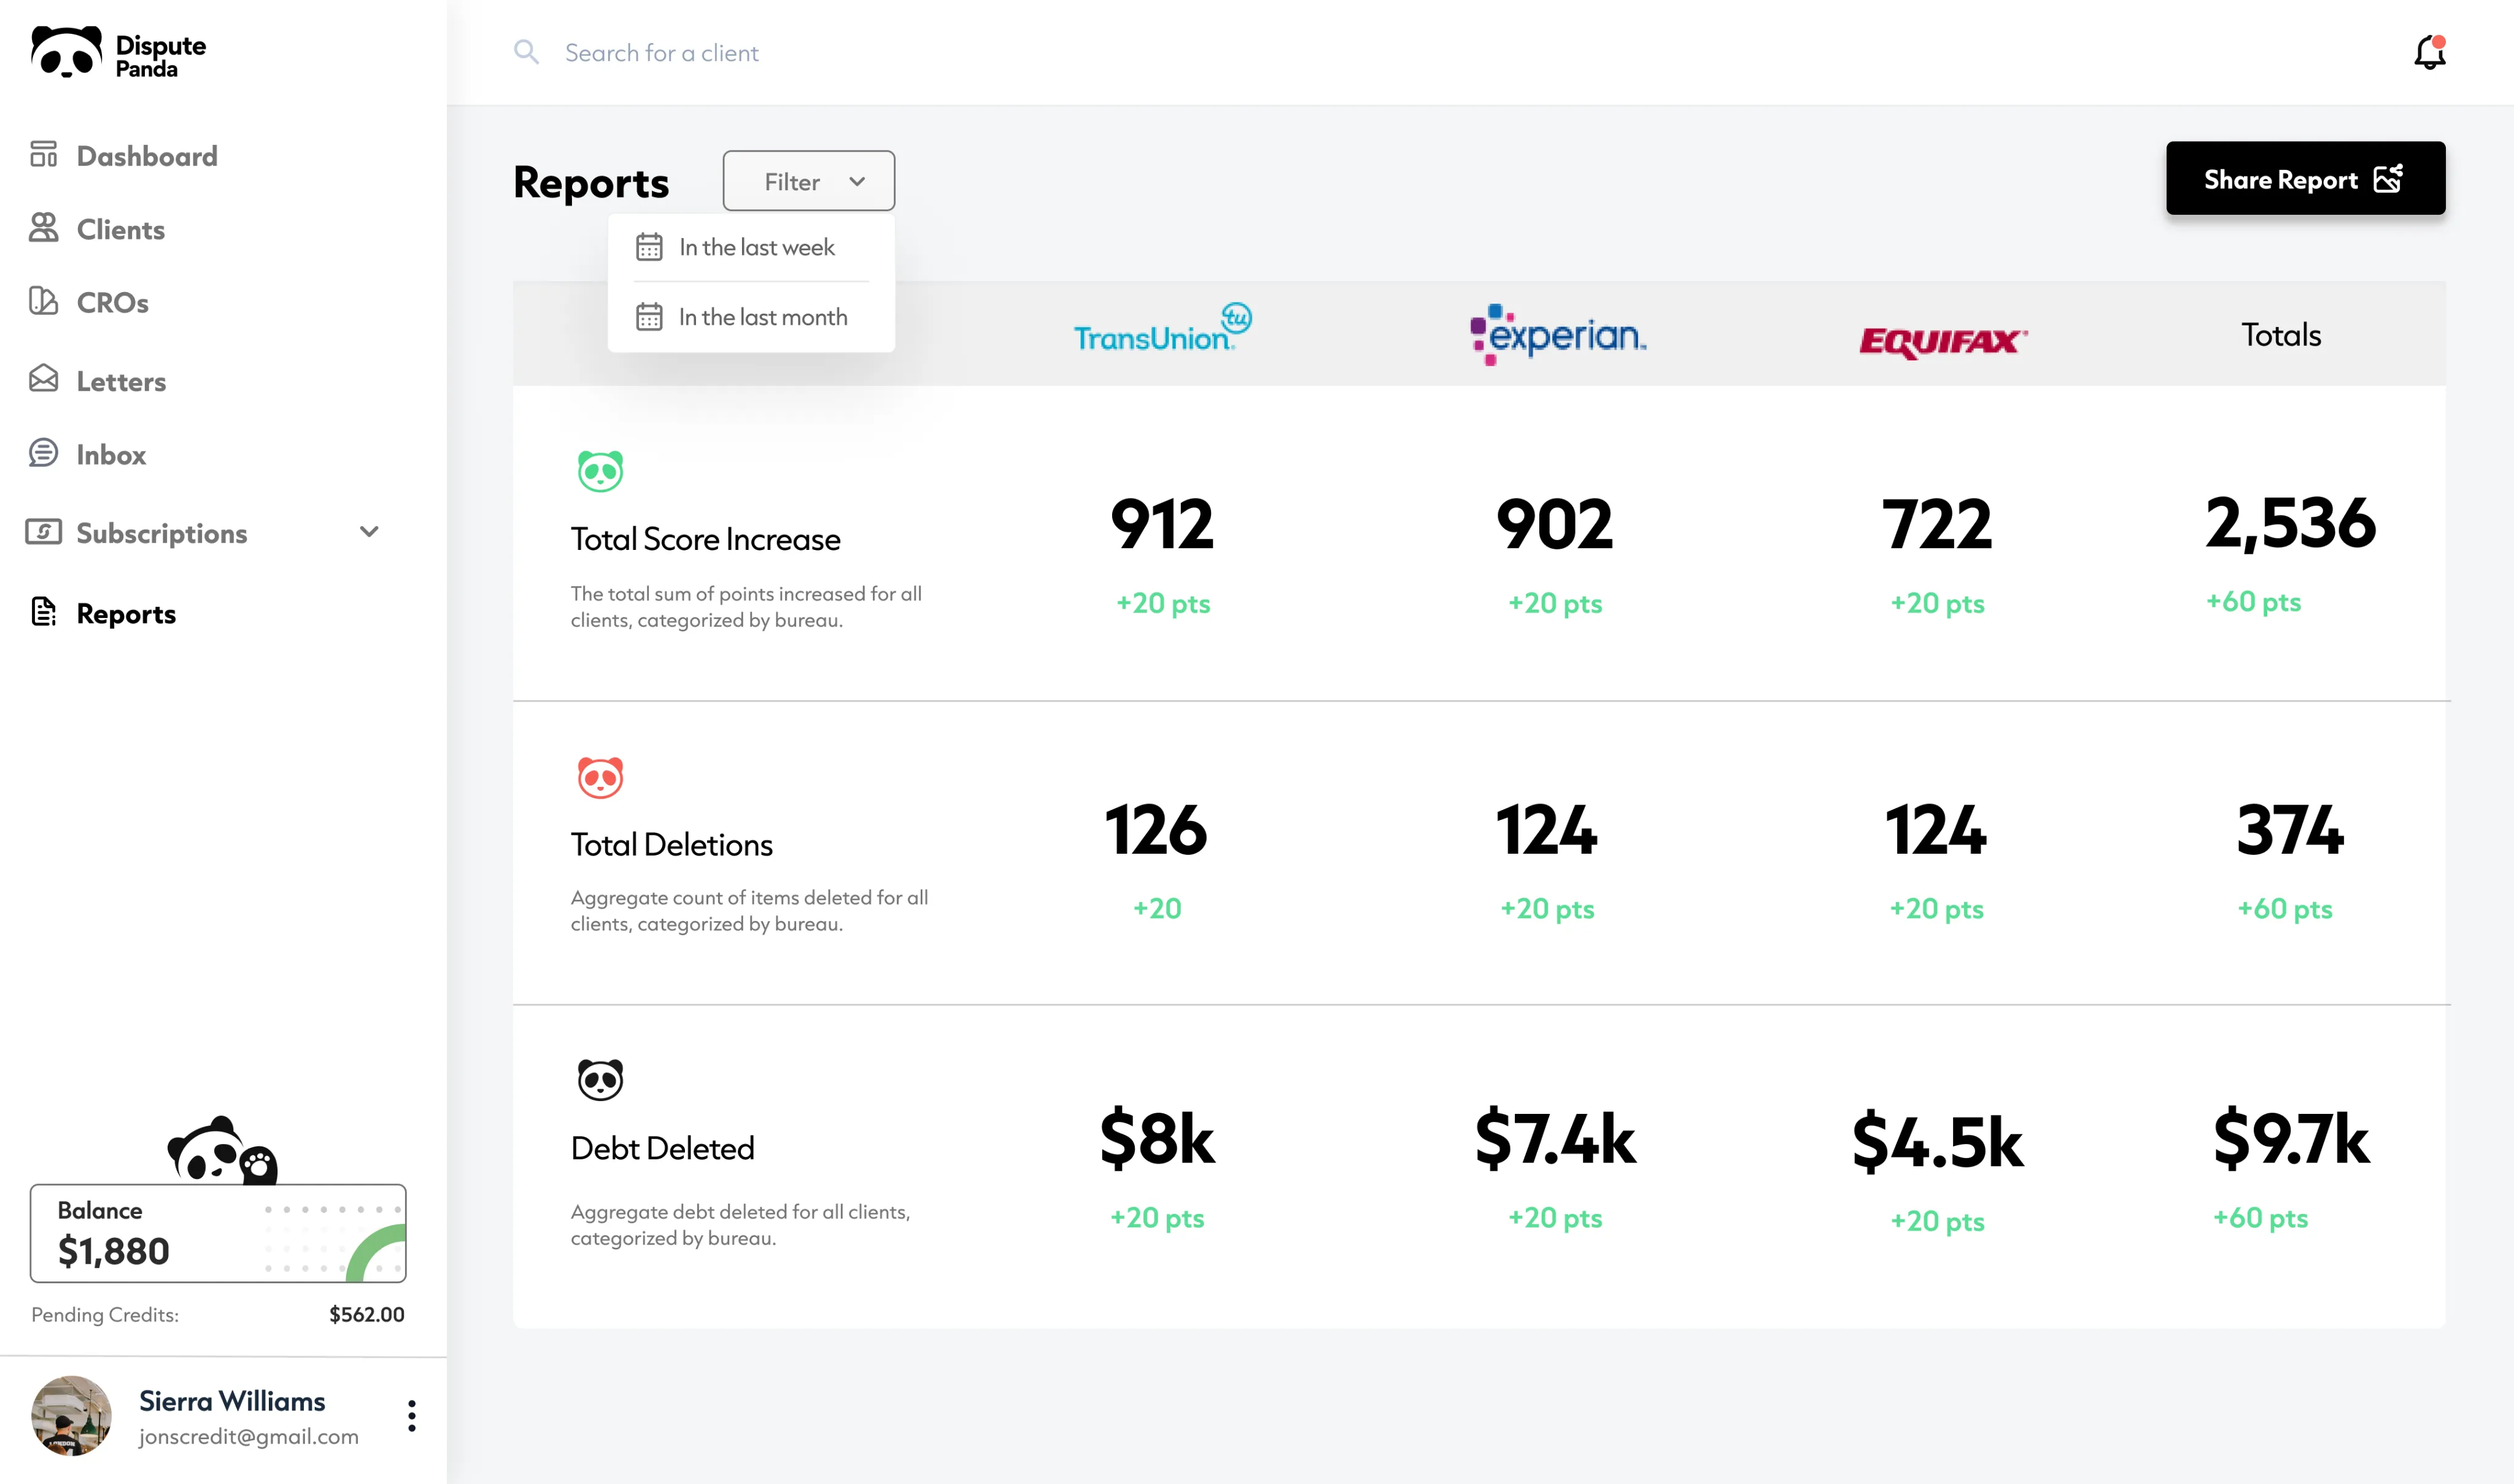This screenshot has width=2514, height=1484.
Task: Click the Reports document icon
Action: [x=43, y=611]
